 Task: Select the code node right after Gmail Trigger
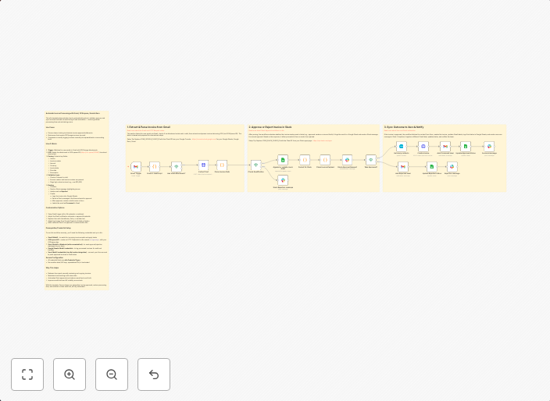point(155,167)
